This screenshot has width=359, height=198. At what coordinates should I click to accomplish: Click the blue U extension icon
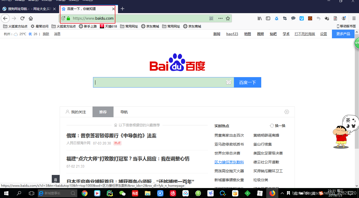click(302, 18)
